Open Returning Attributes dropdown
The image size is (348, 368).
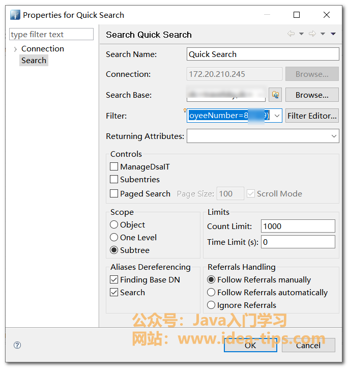[334, 136]
